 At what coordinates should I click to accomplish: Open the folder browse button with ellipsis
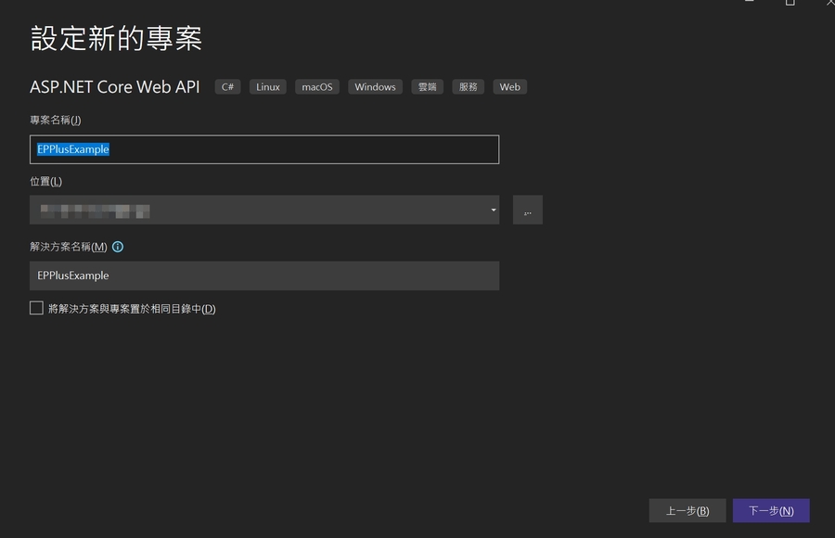527,211
